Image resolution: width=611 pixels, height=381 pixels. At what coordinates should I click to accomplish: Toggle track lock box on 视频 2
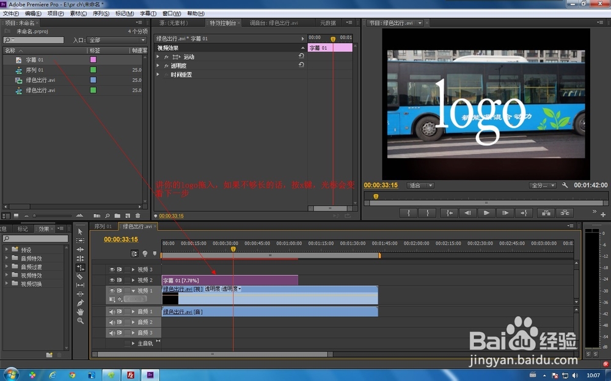click(x=127, y=280)
